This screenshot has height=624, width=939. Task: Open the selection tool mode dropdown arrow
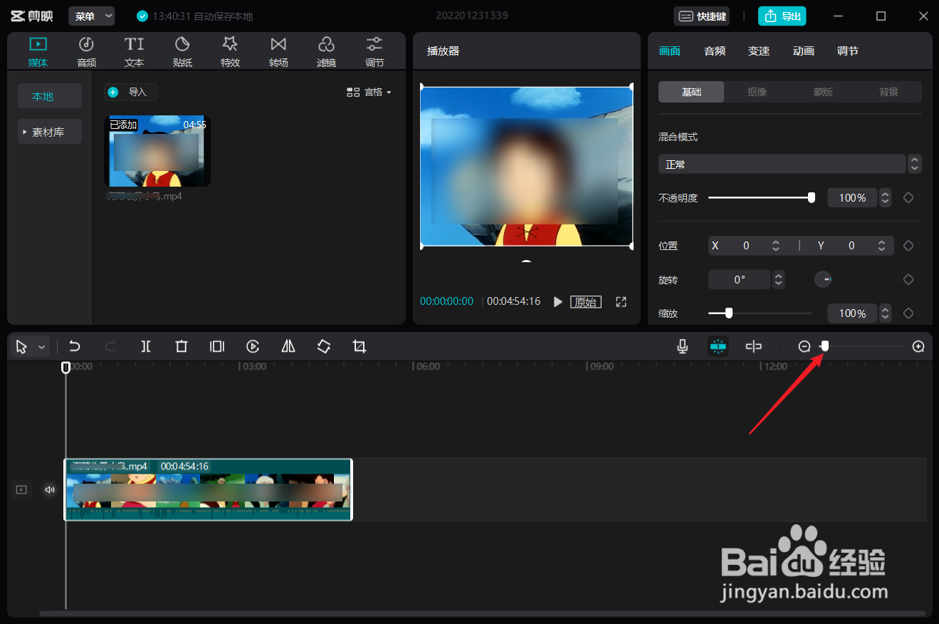(41, 347)
